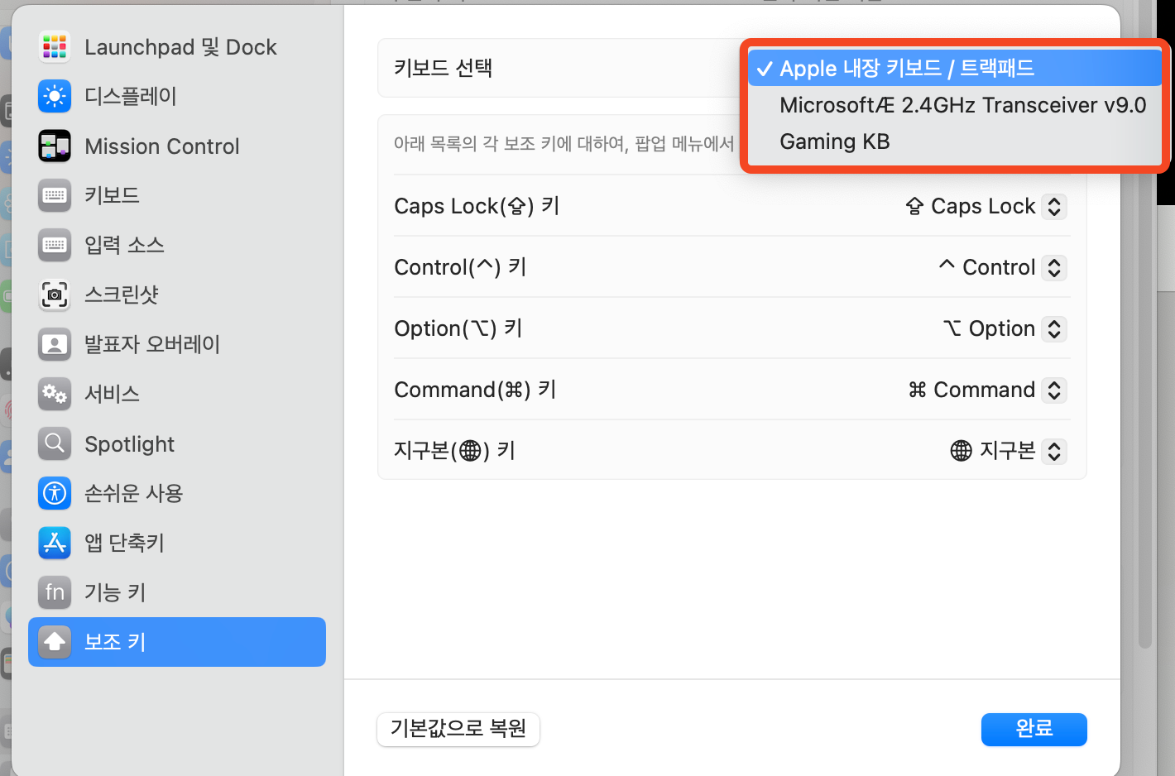The image size is (1175, 776).
Task: Open the 지구본 key mapping dropdown
Action: (1053, 451)
